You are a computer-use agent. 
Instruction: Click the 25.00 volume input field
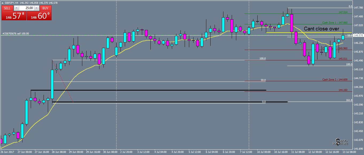click(x=27, y=8)
